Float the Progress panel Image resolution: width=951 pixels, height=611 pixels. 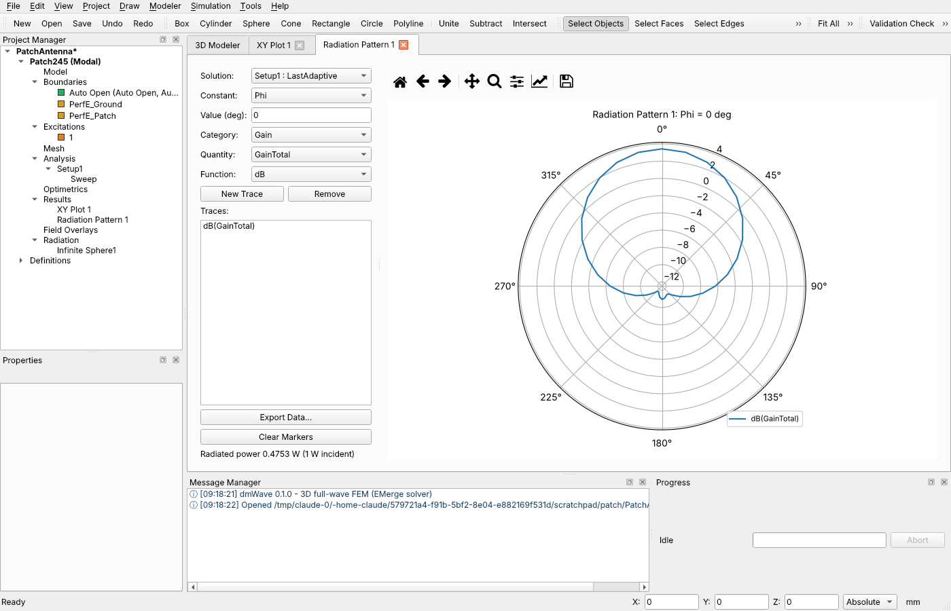tap(931, 482)
